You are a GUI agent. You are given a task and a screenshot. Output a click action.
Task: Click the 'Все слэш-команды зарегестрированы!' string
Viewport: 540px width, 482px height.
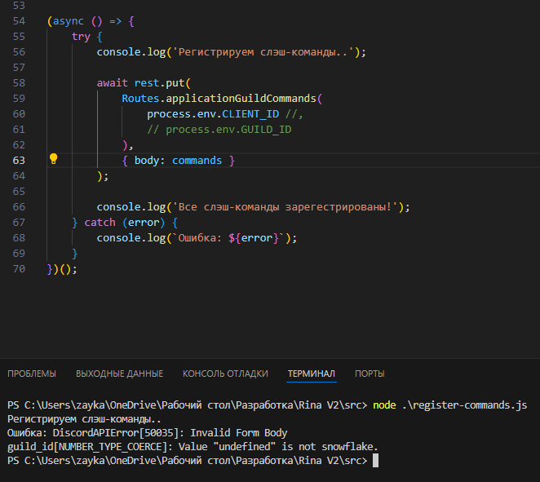coord(285,207)
